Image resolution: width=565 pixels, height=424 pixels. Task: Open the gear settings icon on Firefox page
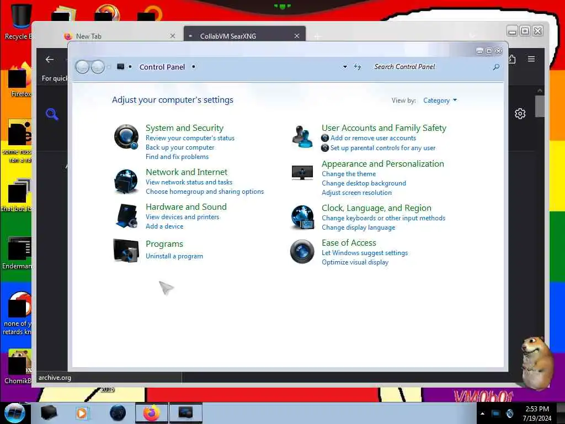[520, 114]
